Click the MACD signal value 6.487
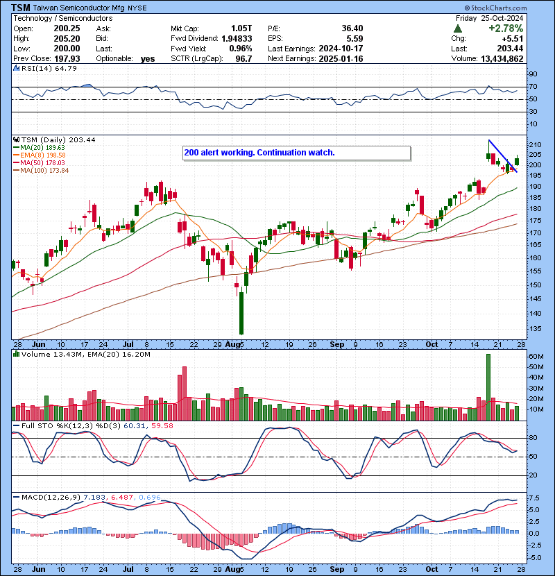Screen dimensions: 555x576 click(x=122, y=498)
